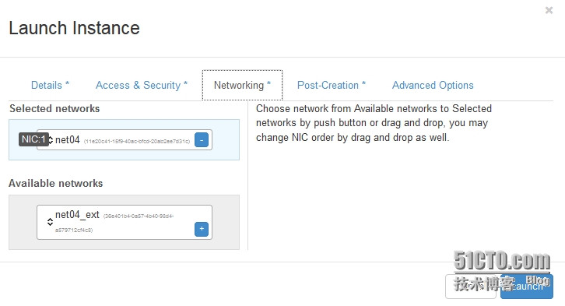The image size is (565, 306).
Task: Open the Advanced Options tab
Action: click(x=433, y=86)
